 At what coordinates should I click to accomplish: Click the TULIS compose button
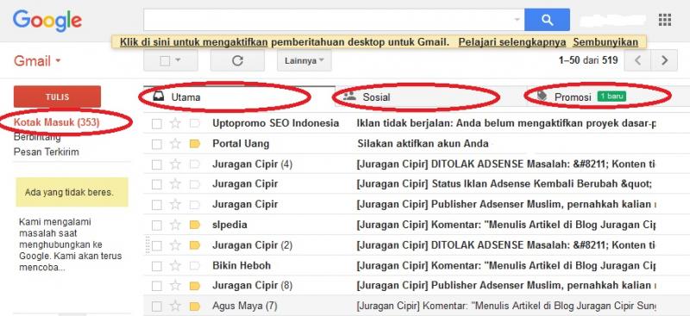(57, 96)
